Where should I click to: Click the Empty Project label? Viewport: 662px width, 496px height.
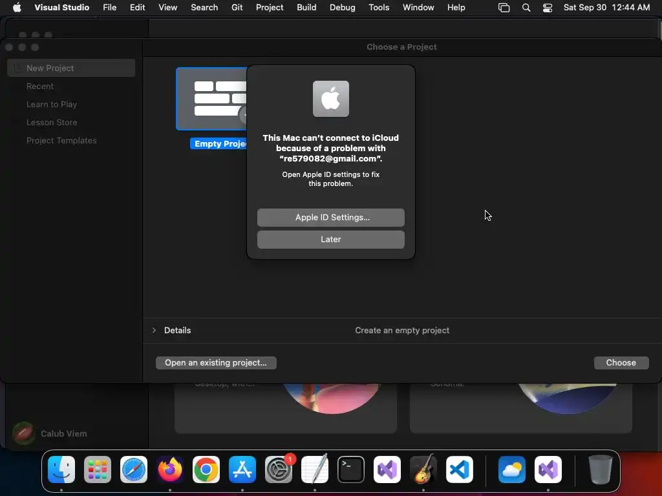click(x=219, y=144)
